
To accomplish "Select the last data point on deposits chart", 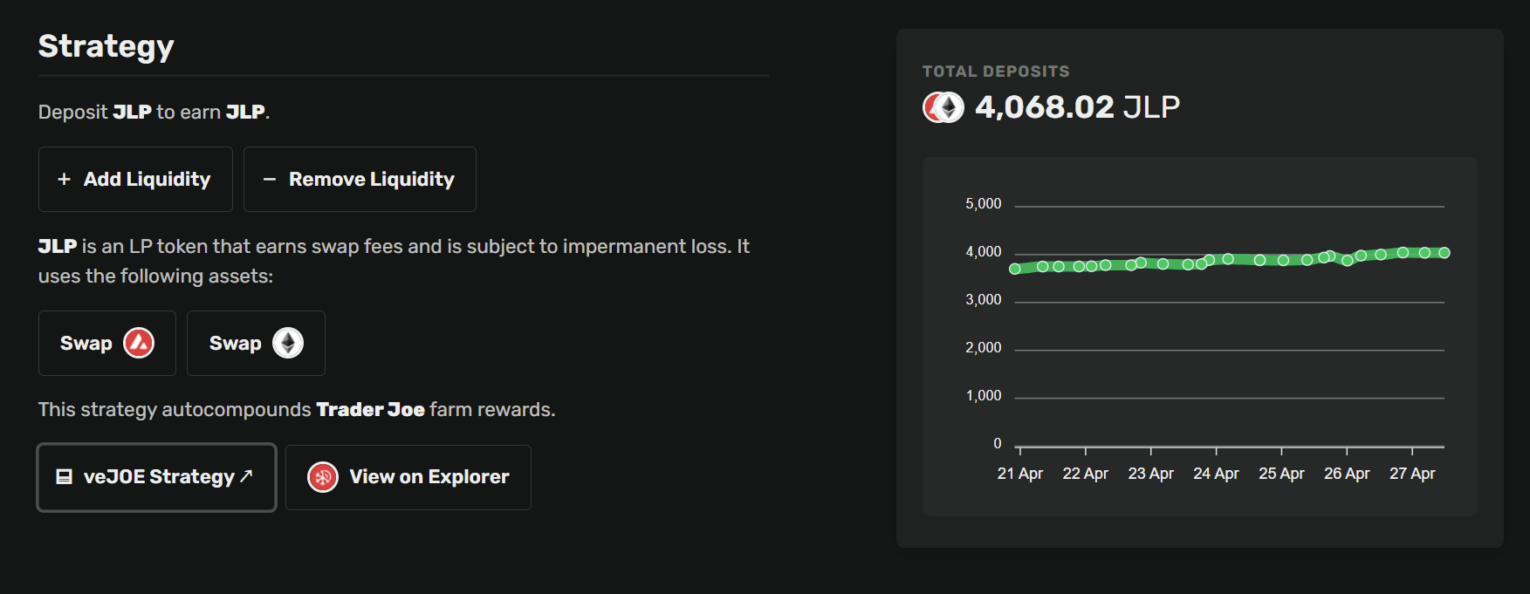I will (x=1444, y=253).
